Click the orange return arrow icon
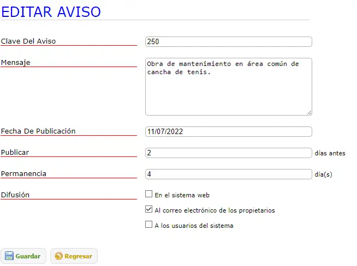This screenshot has height=266, width=357. [58, 256]
